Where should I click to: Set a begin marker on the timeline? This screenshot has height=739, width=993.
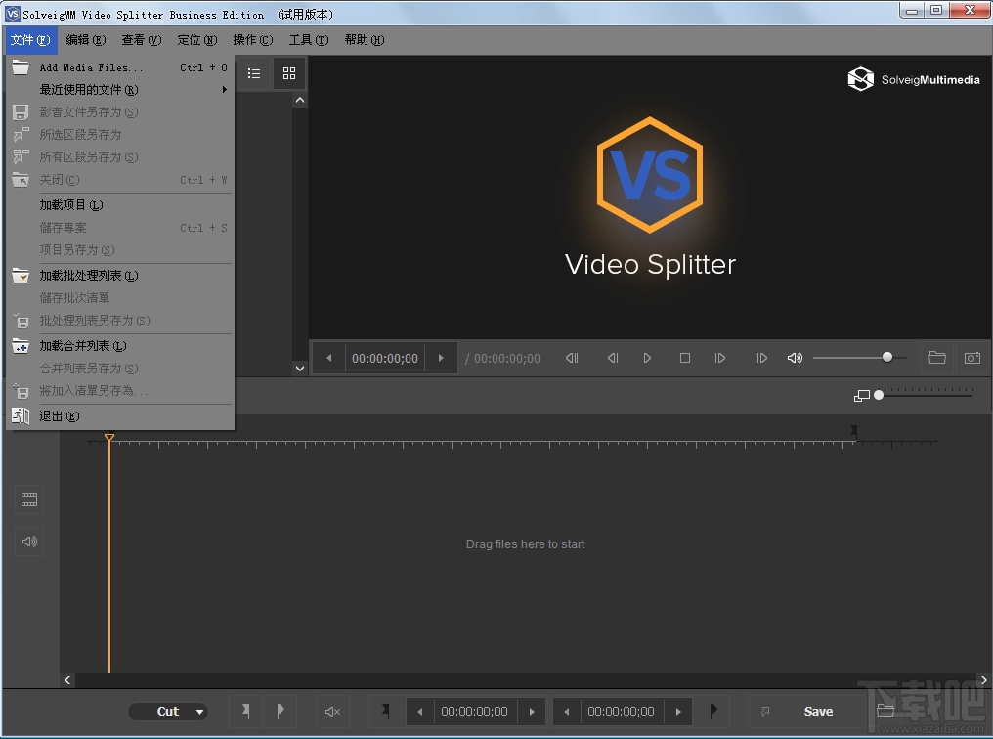tap(245, 711)
